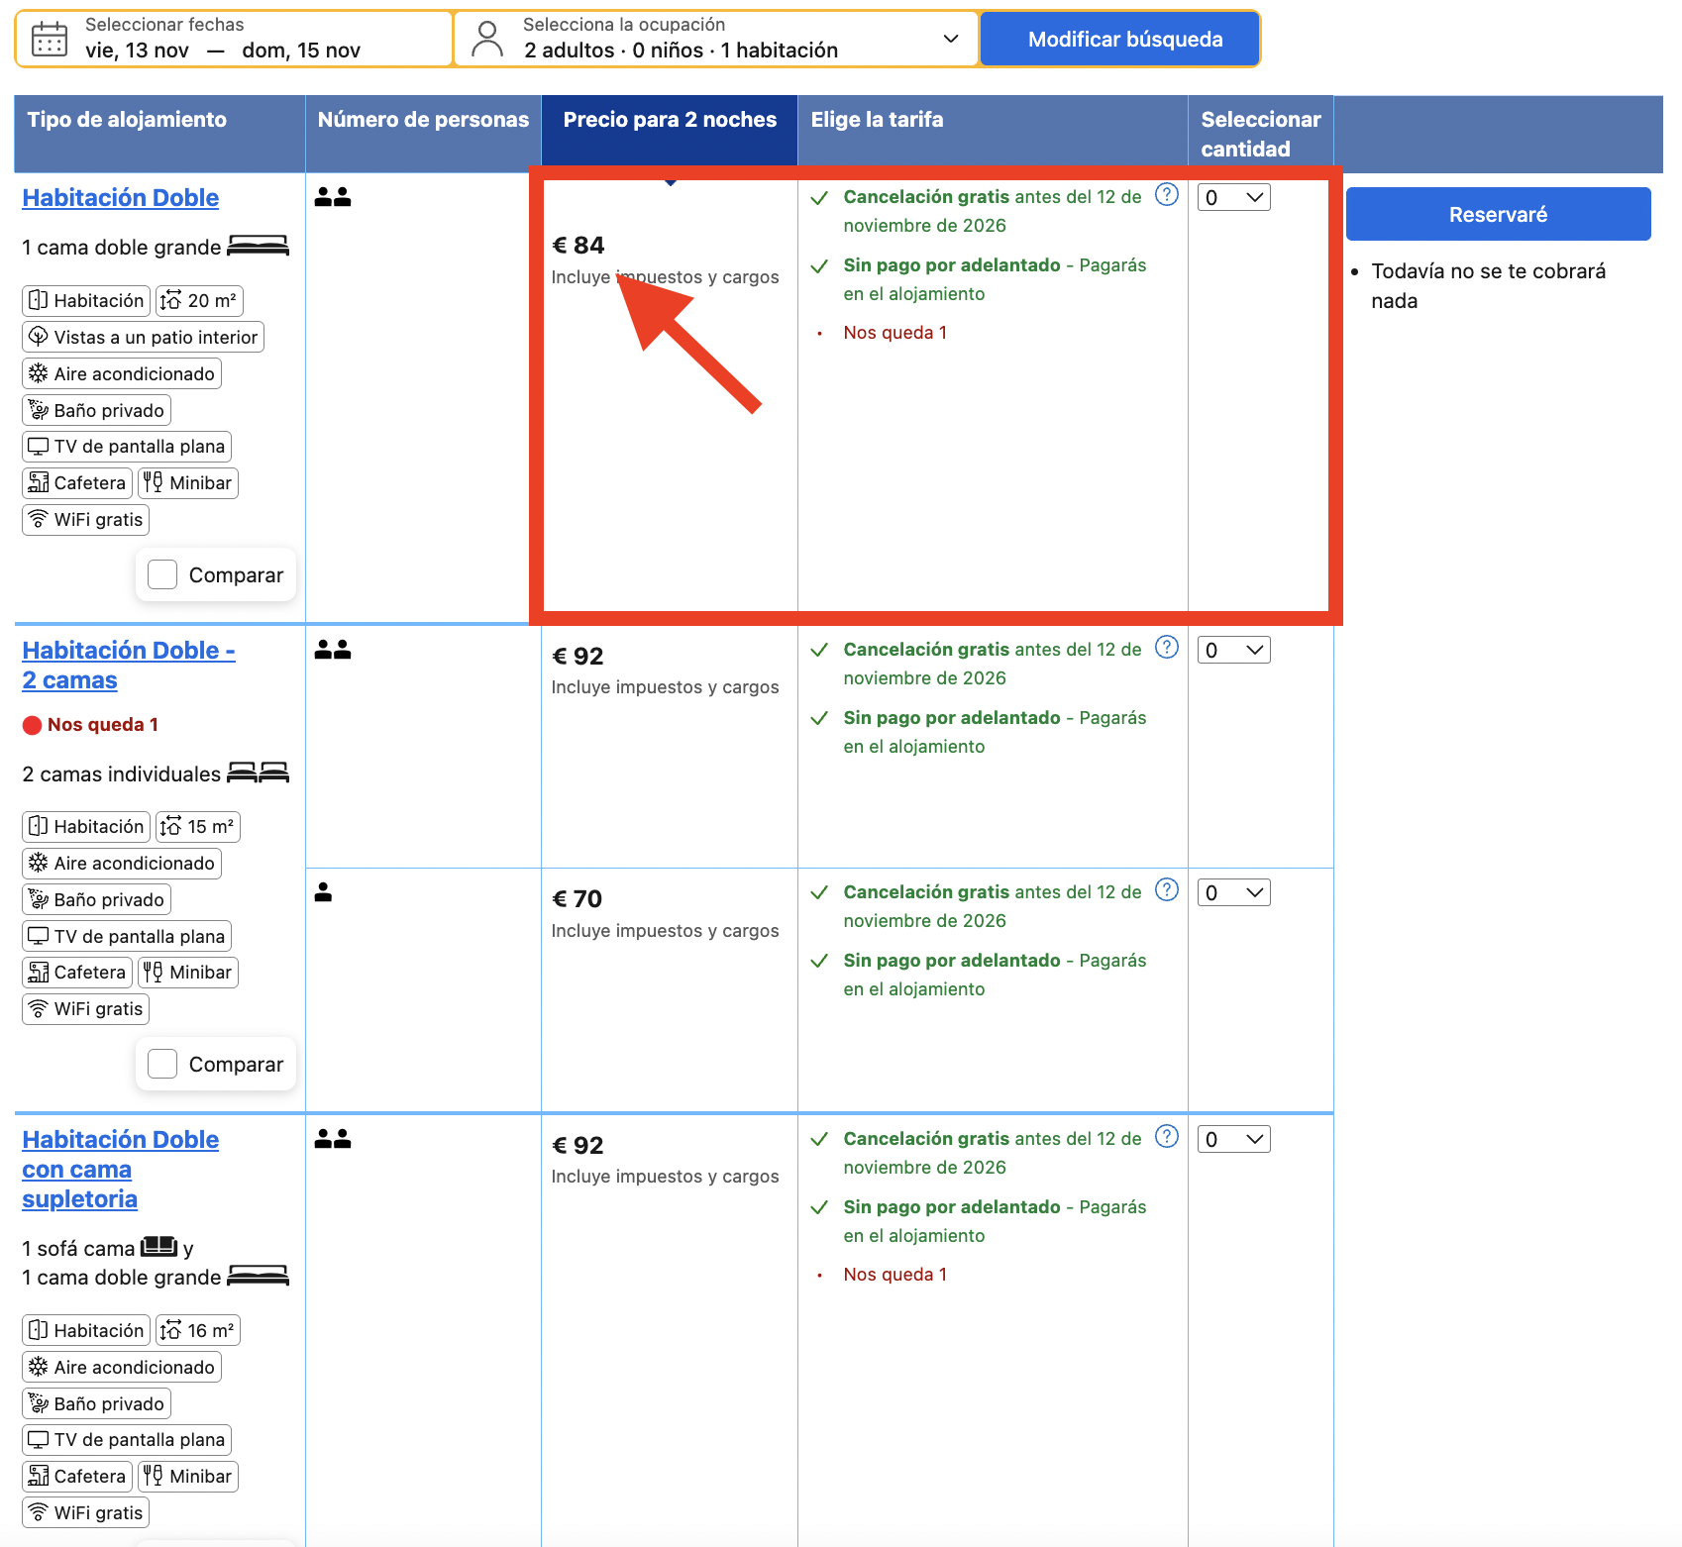Expand the occupancy selector chevron

[x=951, y=39]
